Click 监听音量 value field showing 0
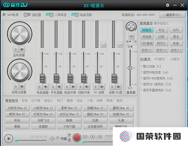The width and height of the screenshot is (188, 146). [16, 49]
